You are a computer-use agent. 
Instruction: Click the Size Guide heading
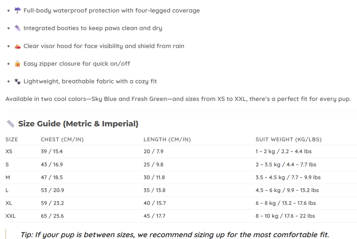tap(78, 124)
